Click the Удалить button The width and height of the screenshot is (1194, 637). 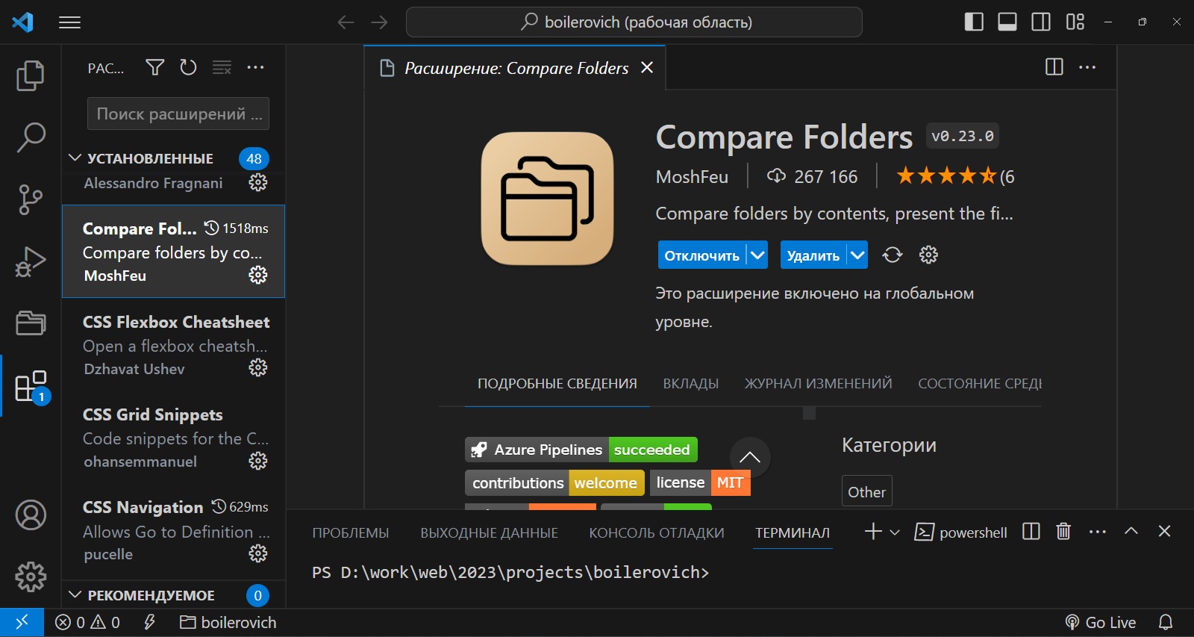click(813, 255)
